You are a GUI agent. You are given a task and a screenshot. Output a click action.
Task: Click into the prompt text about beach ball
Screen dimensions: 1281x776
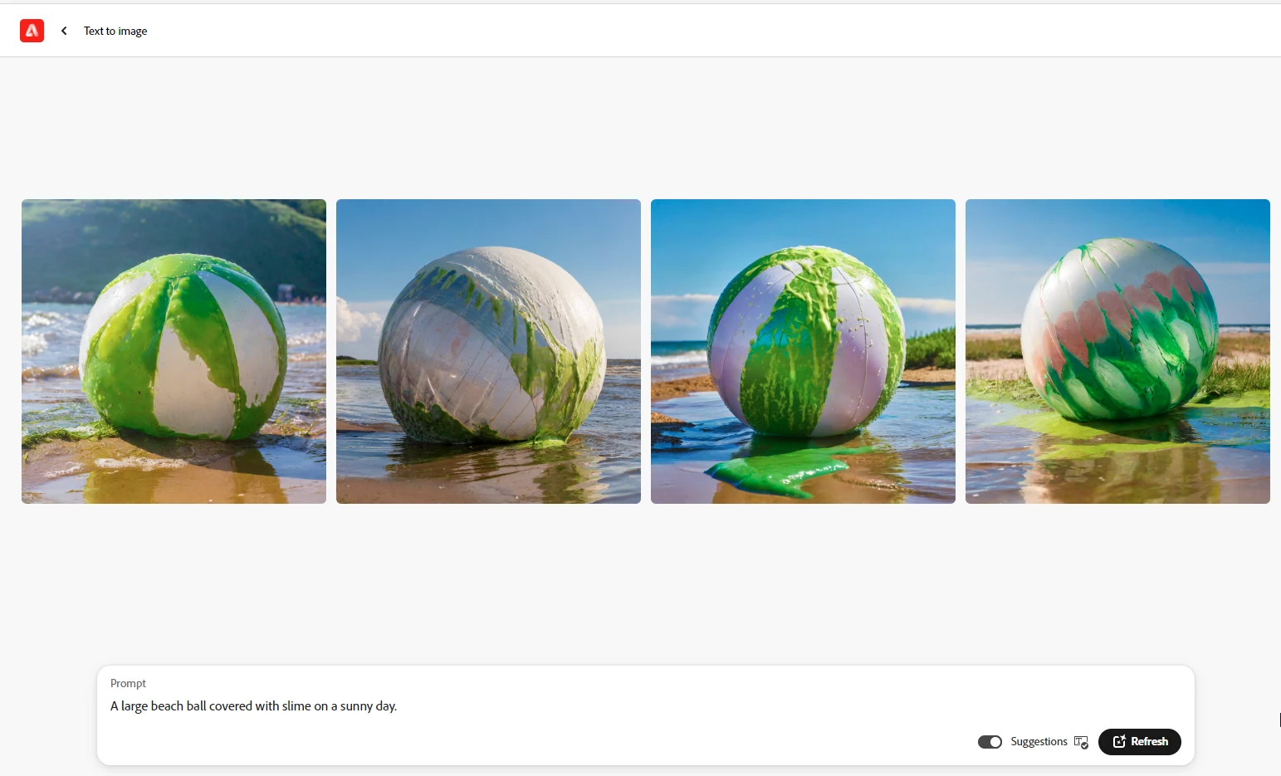tap(253, 706)
